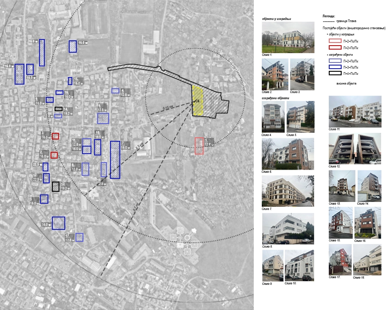The image size is (386, 310).
Task: Select the tall blue building outline beside label 7
Action: tap(115, 160)
